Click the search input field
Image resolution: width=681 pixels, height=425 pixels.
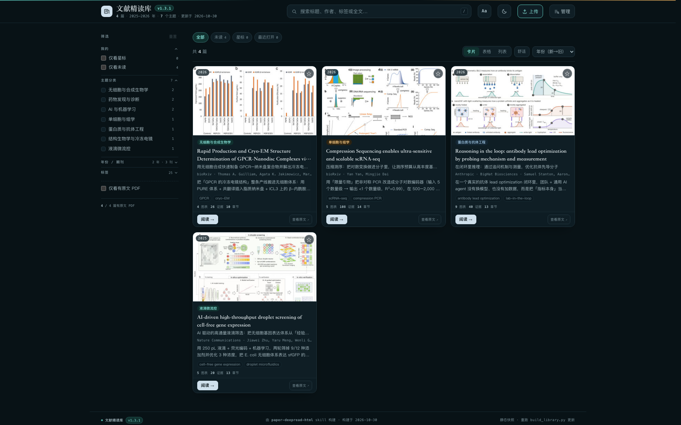tap(379, 11)
